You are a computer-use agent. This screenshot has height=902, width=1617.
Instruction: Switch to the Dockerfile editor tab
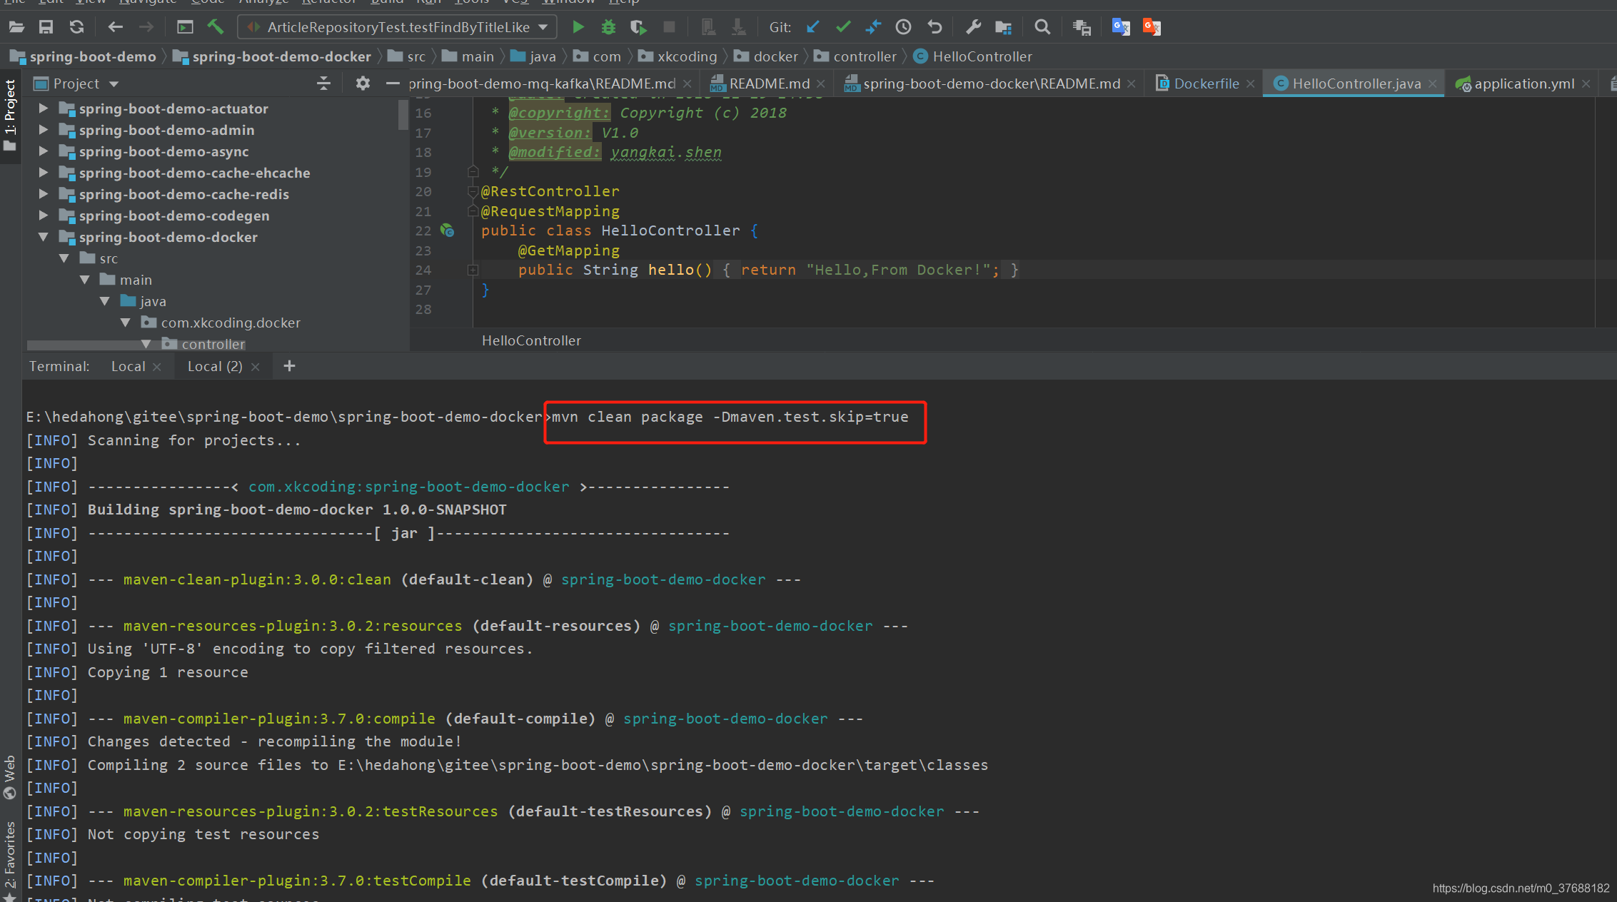[x=1206, y=83]
